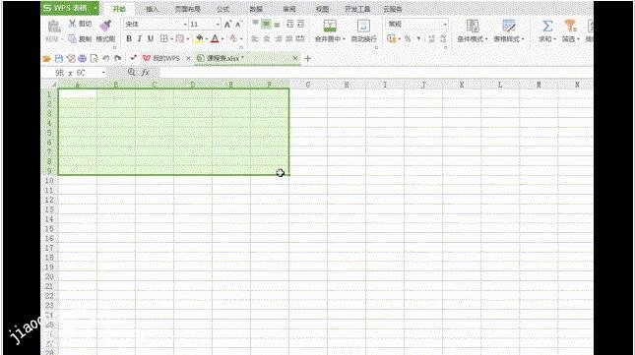
Task: Click the Redo arrow
Action: pyautogui.click(x=118, y=59)
